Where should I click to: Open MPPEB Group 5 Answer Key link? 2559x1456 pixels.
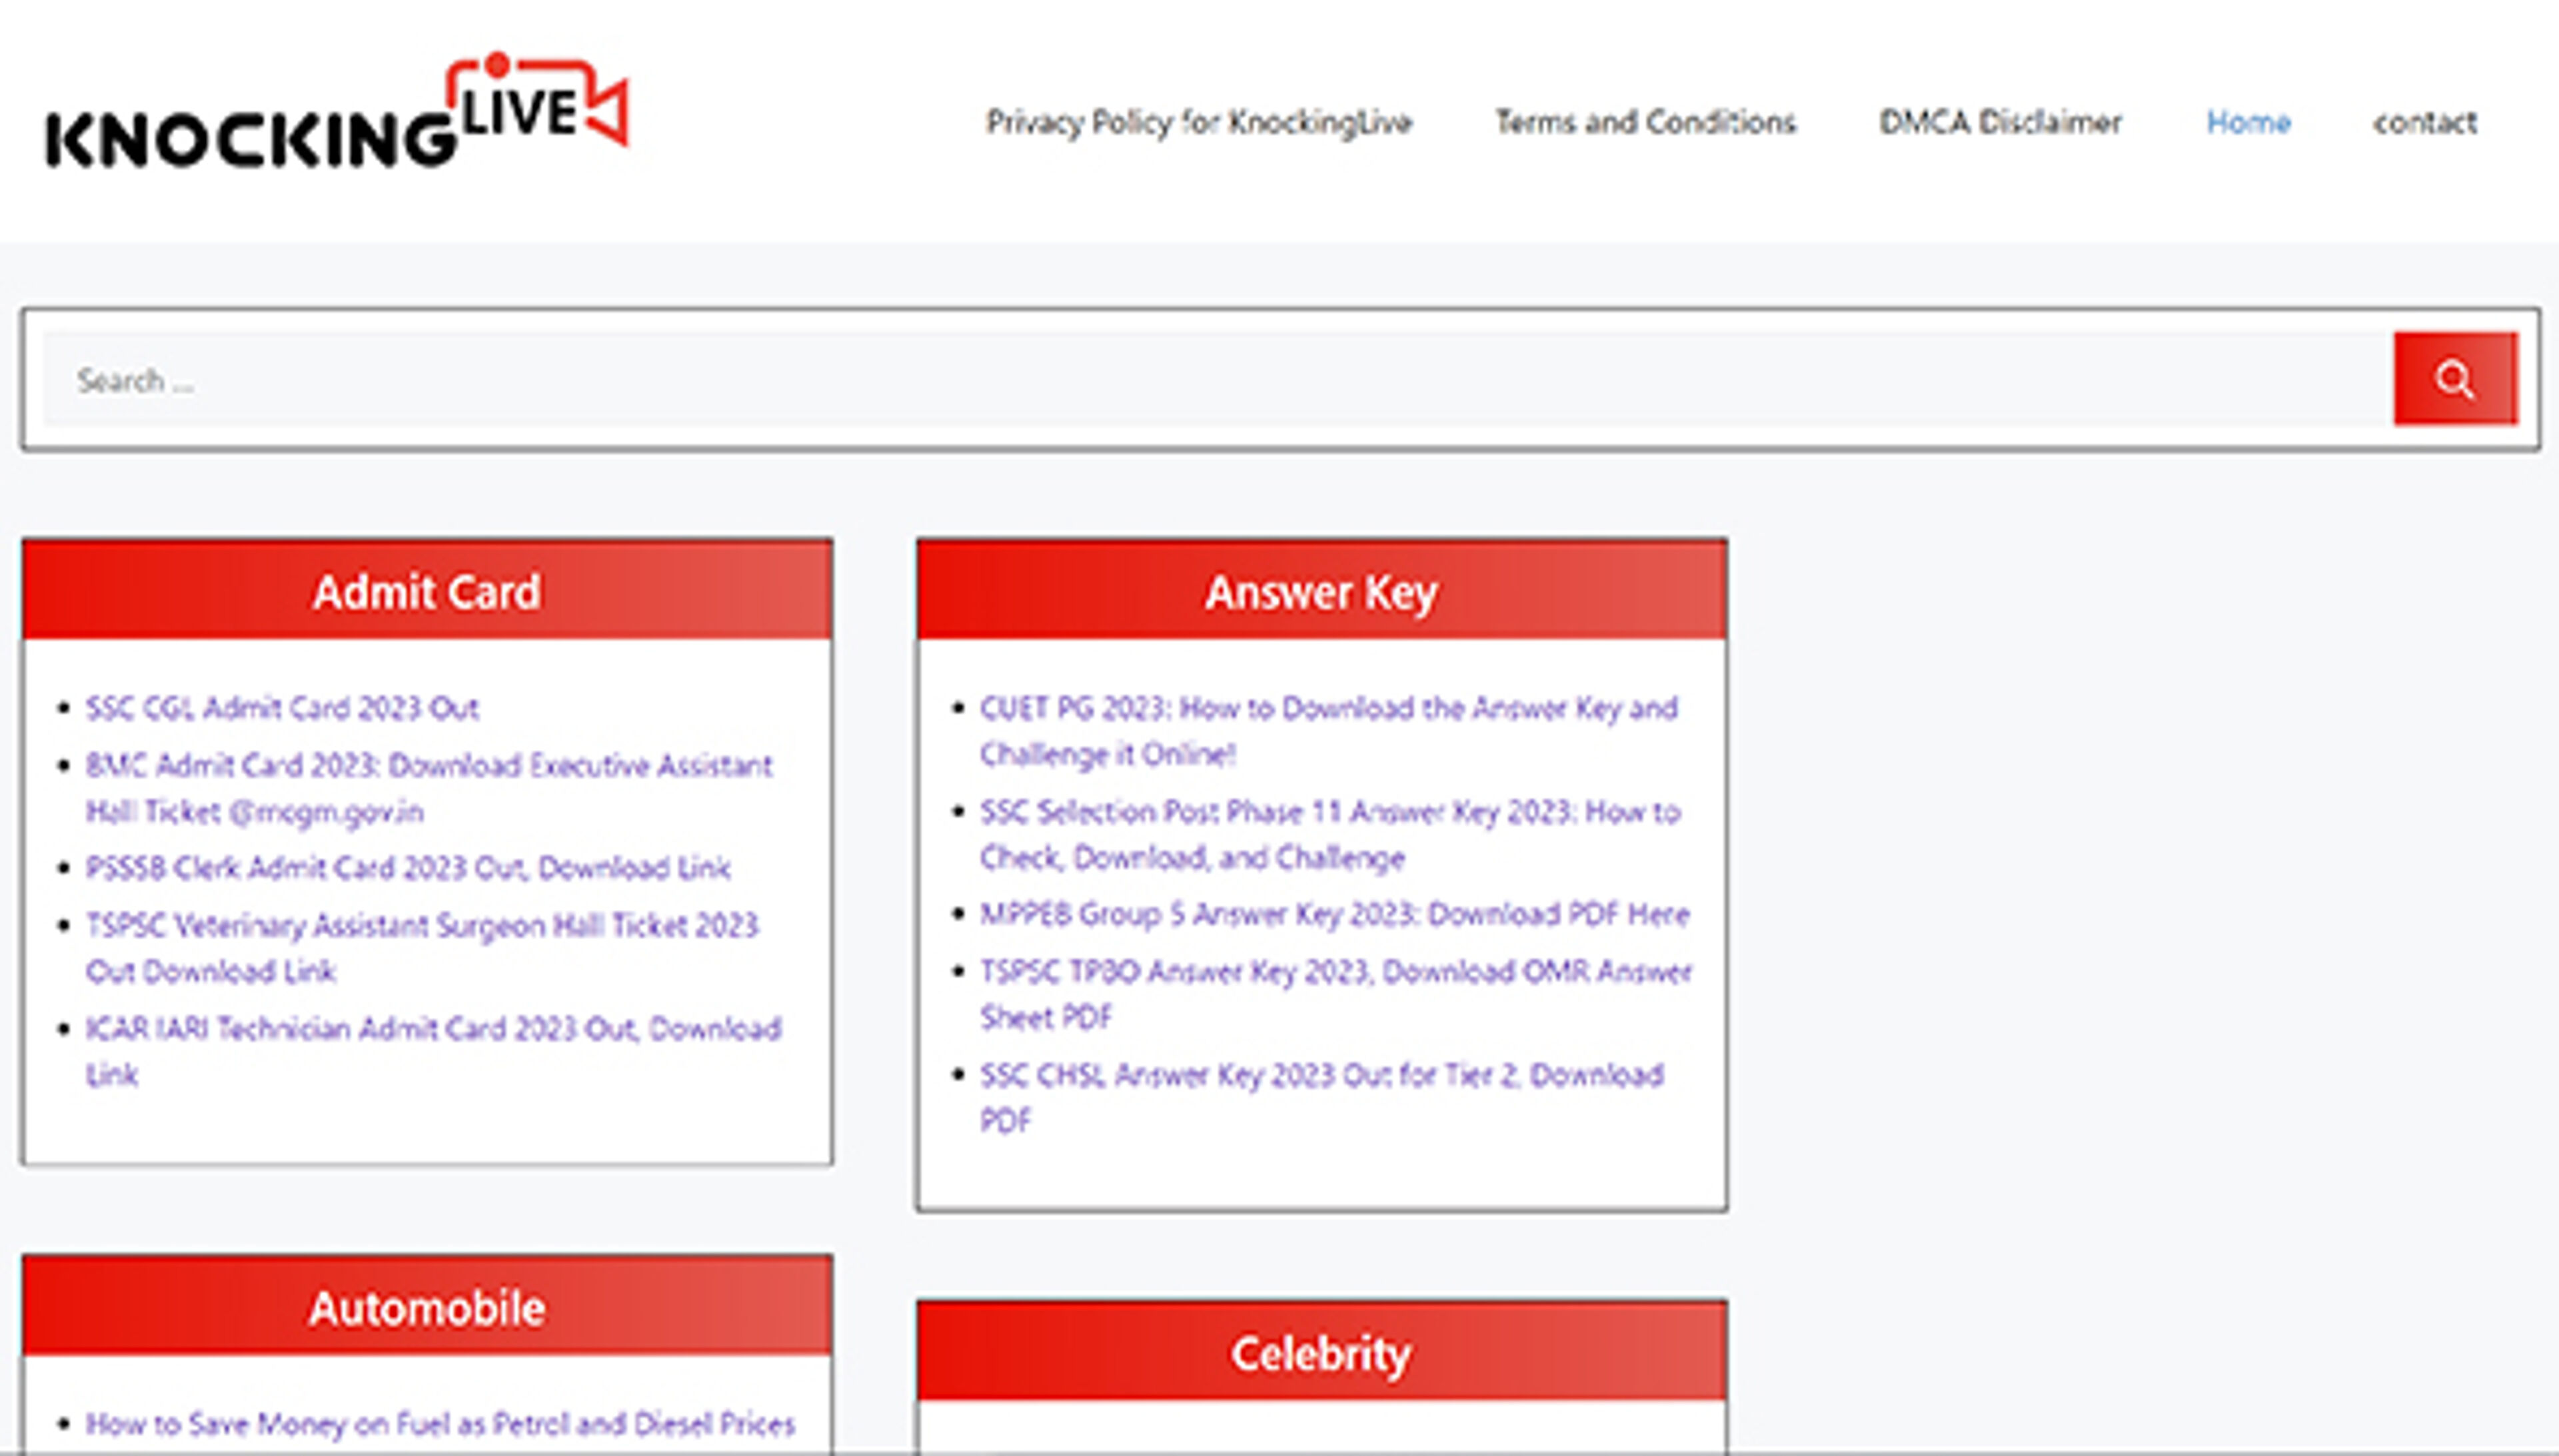click(x=1333, y=914)
